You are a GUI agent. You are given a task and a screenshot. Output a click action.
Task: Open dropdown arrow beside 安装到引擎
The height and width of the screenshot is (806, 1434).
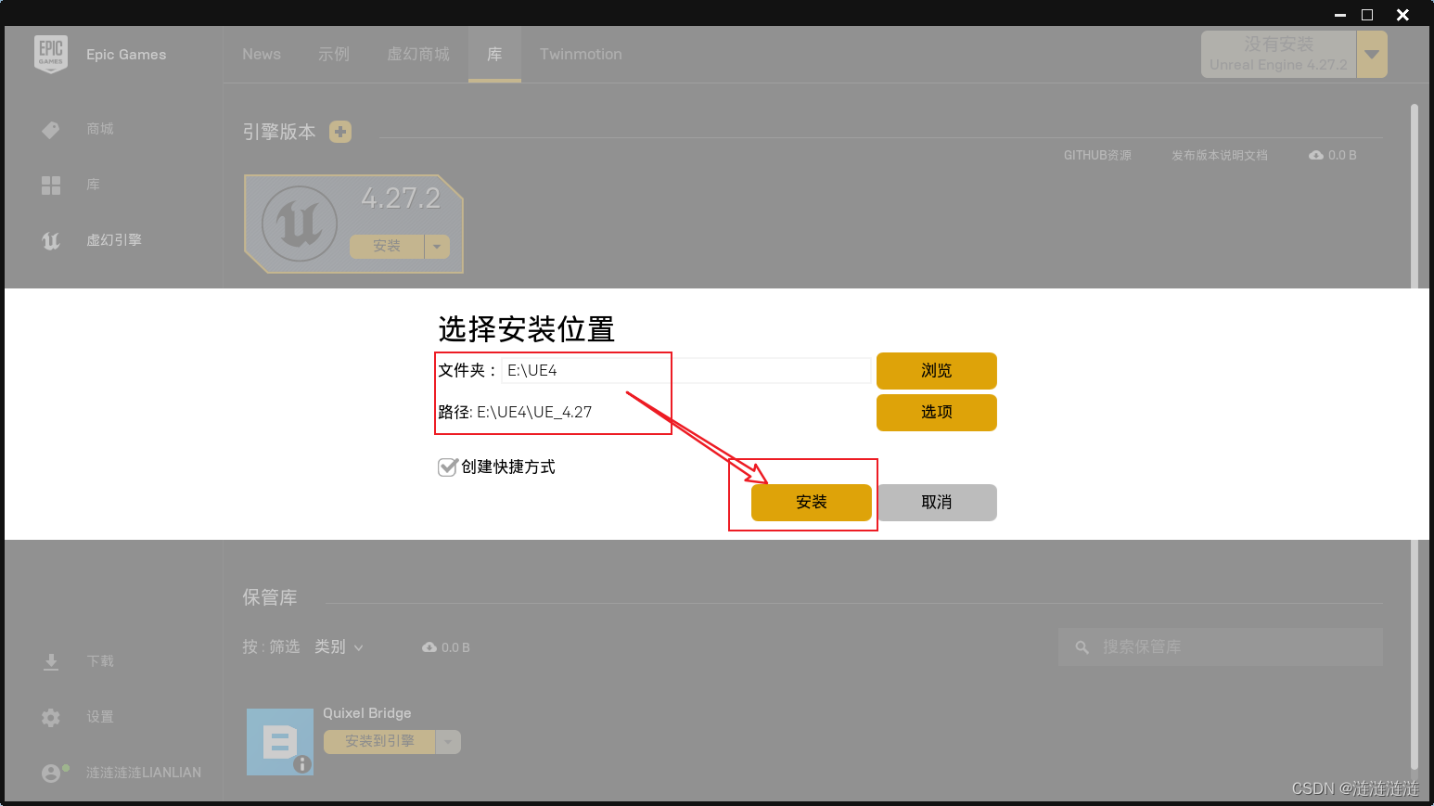[448, 742]
